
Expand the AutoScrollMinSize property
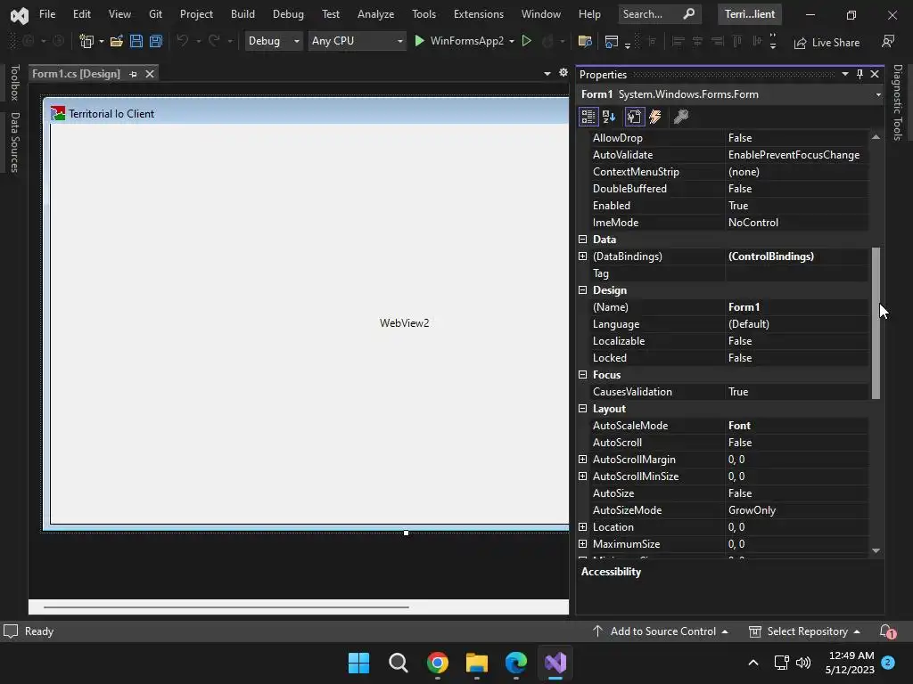click(582, 476)
